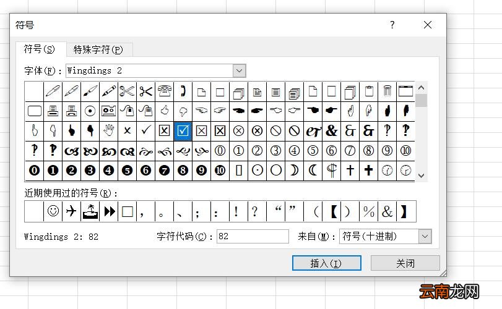Select the right-facing crescent moon symbol

coord(294,171)
